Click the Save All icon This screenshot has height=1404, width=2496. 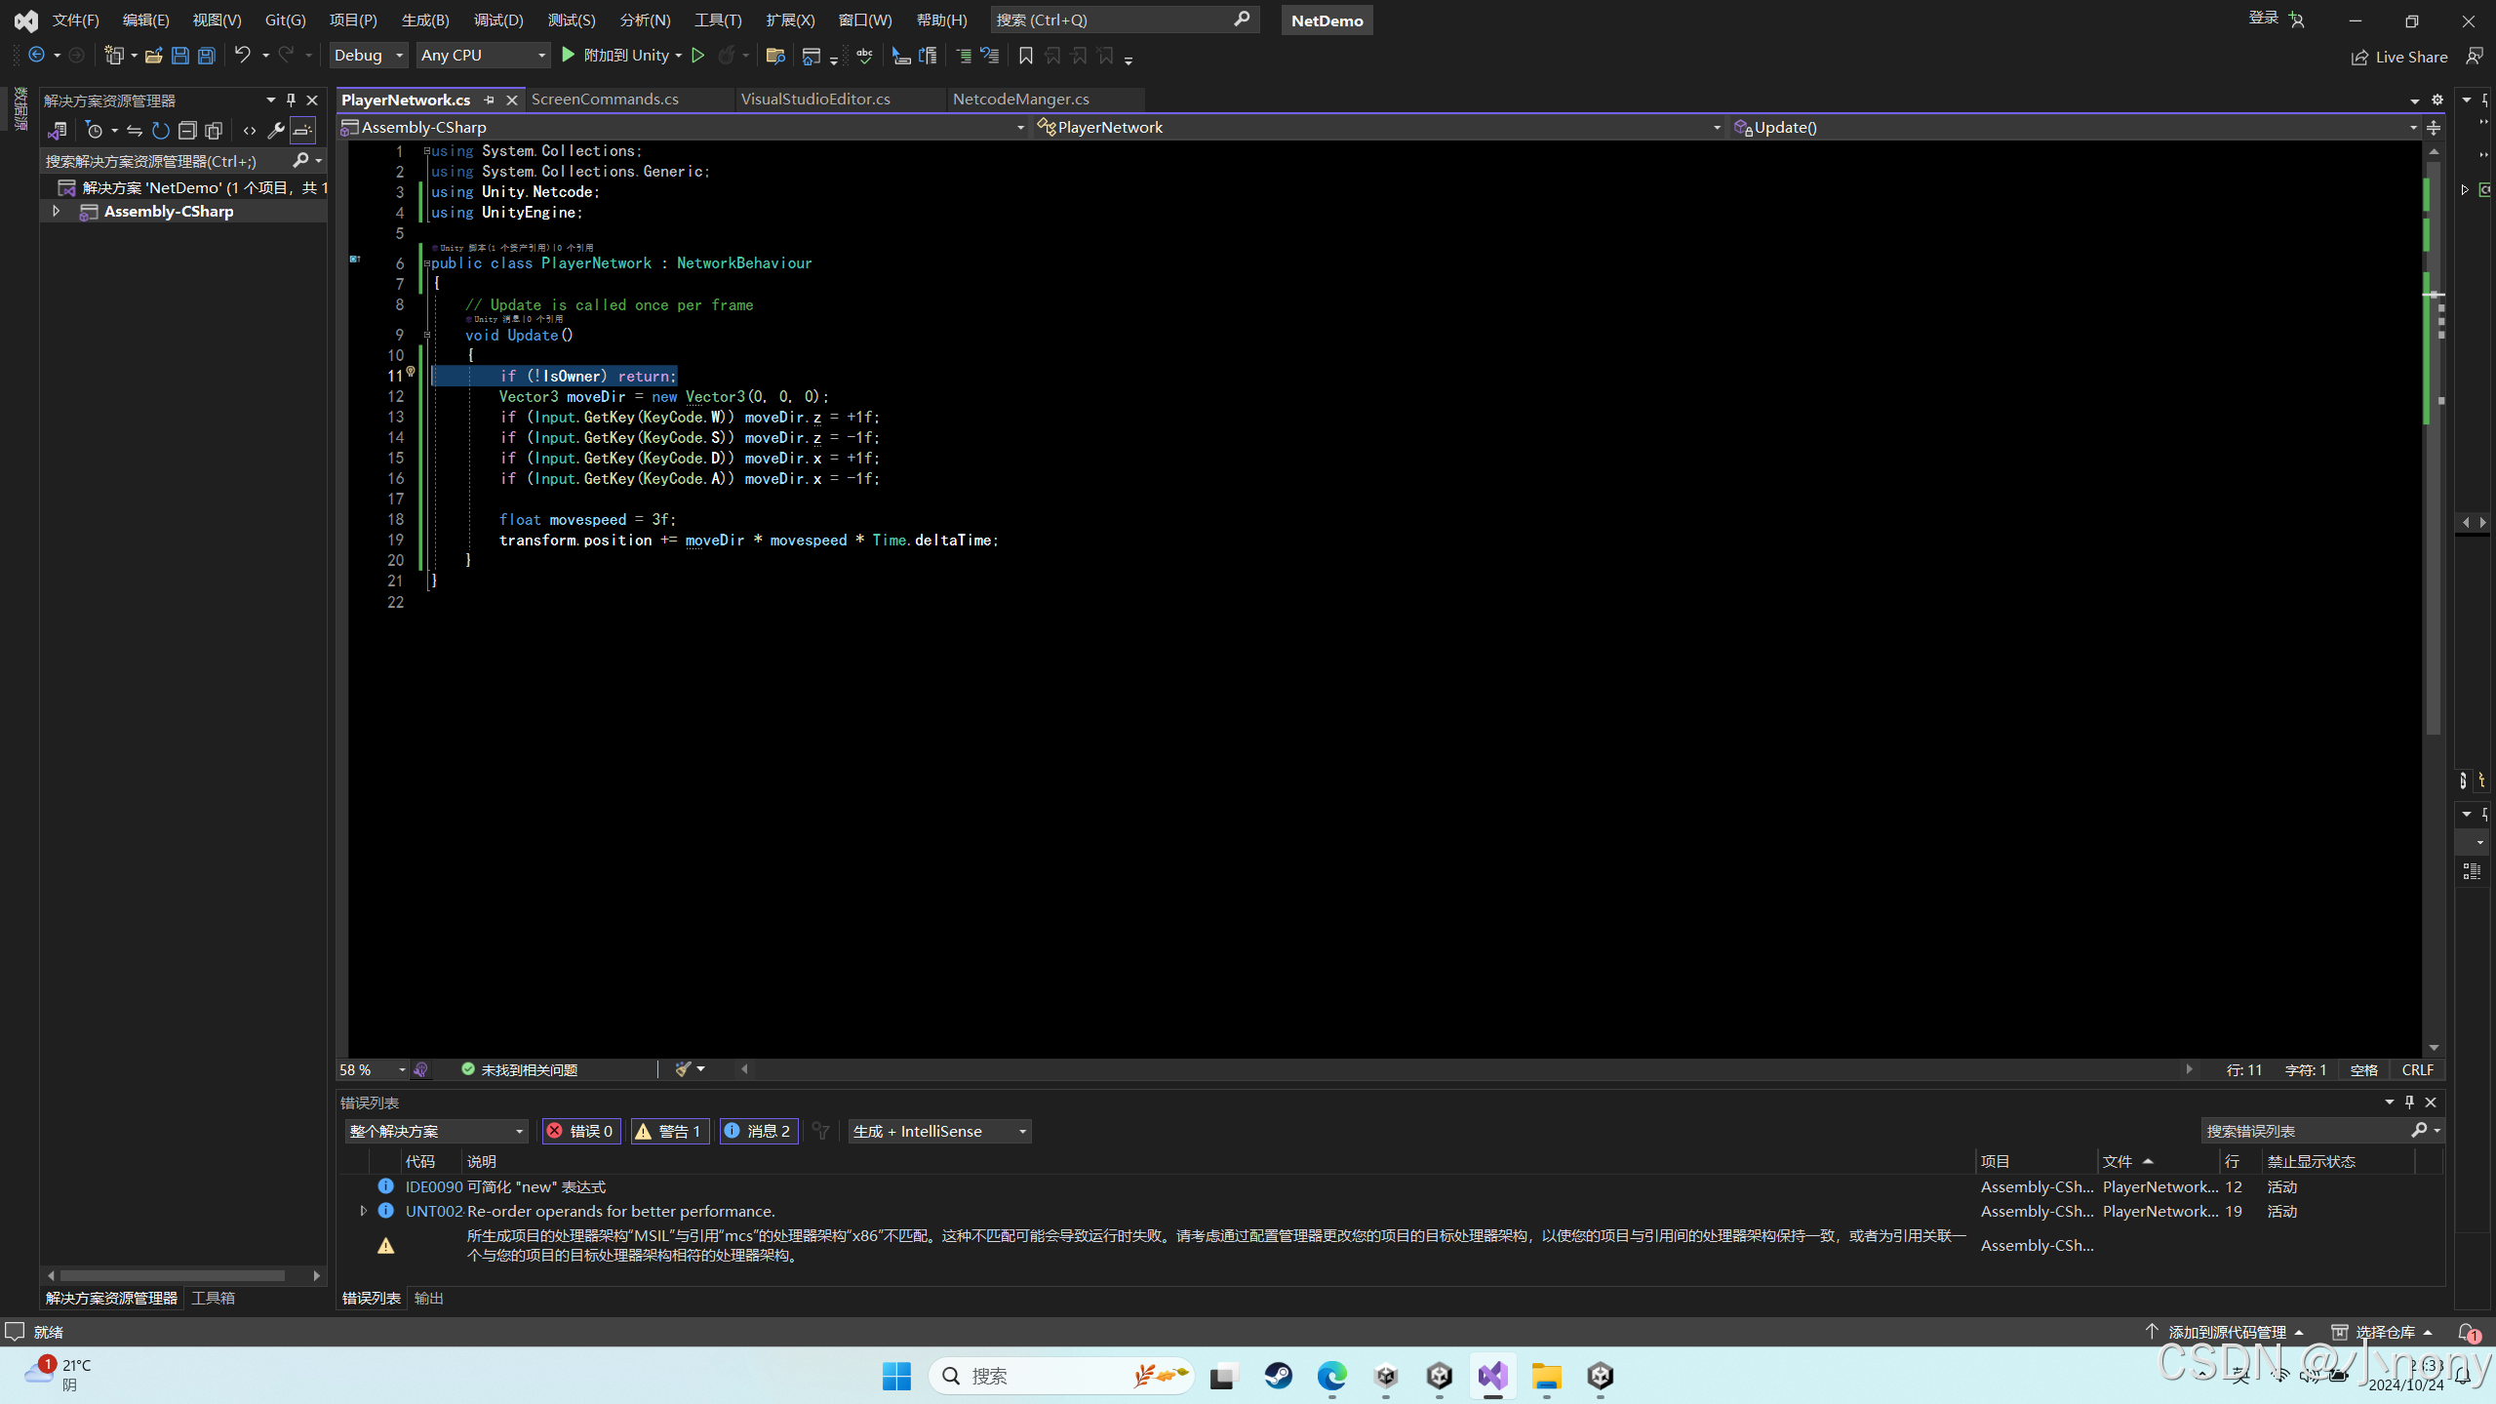tap(207, 56)
